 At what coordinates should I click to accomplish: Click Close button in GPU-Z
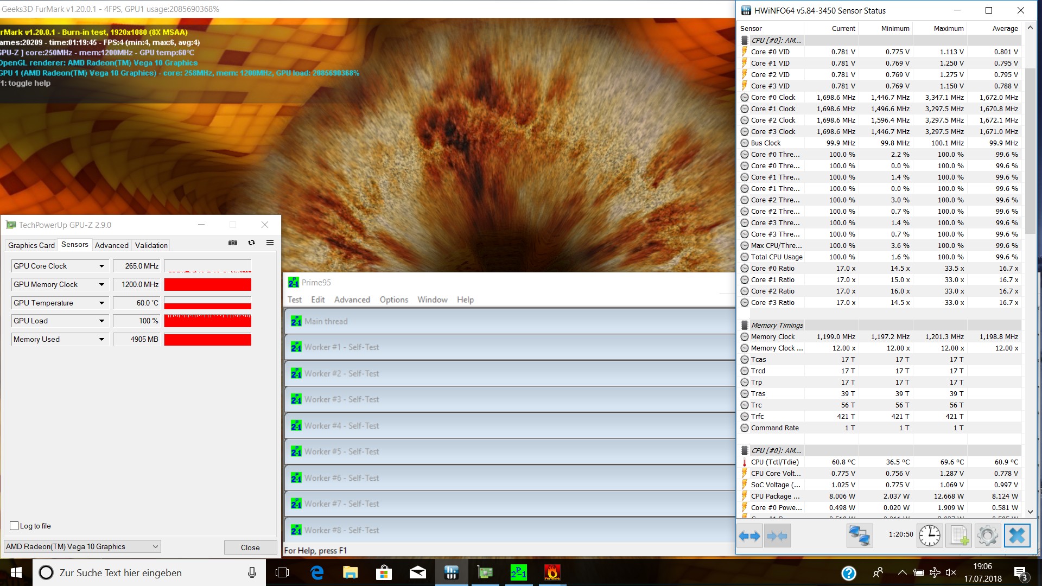click(250, 547)
